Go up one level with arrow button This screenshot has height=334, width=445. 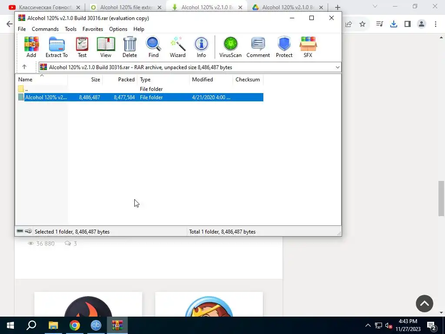point(24,67)
